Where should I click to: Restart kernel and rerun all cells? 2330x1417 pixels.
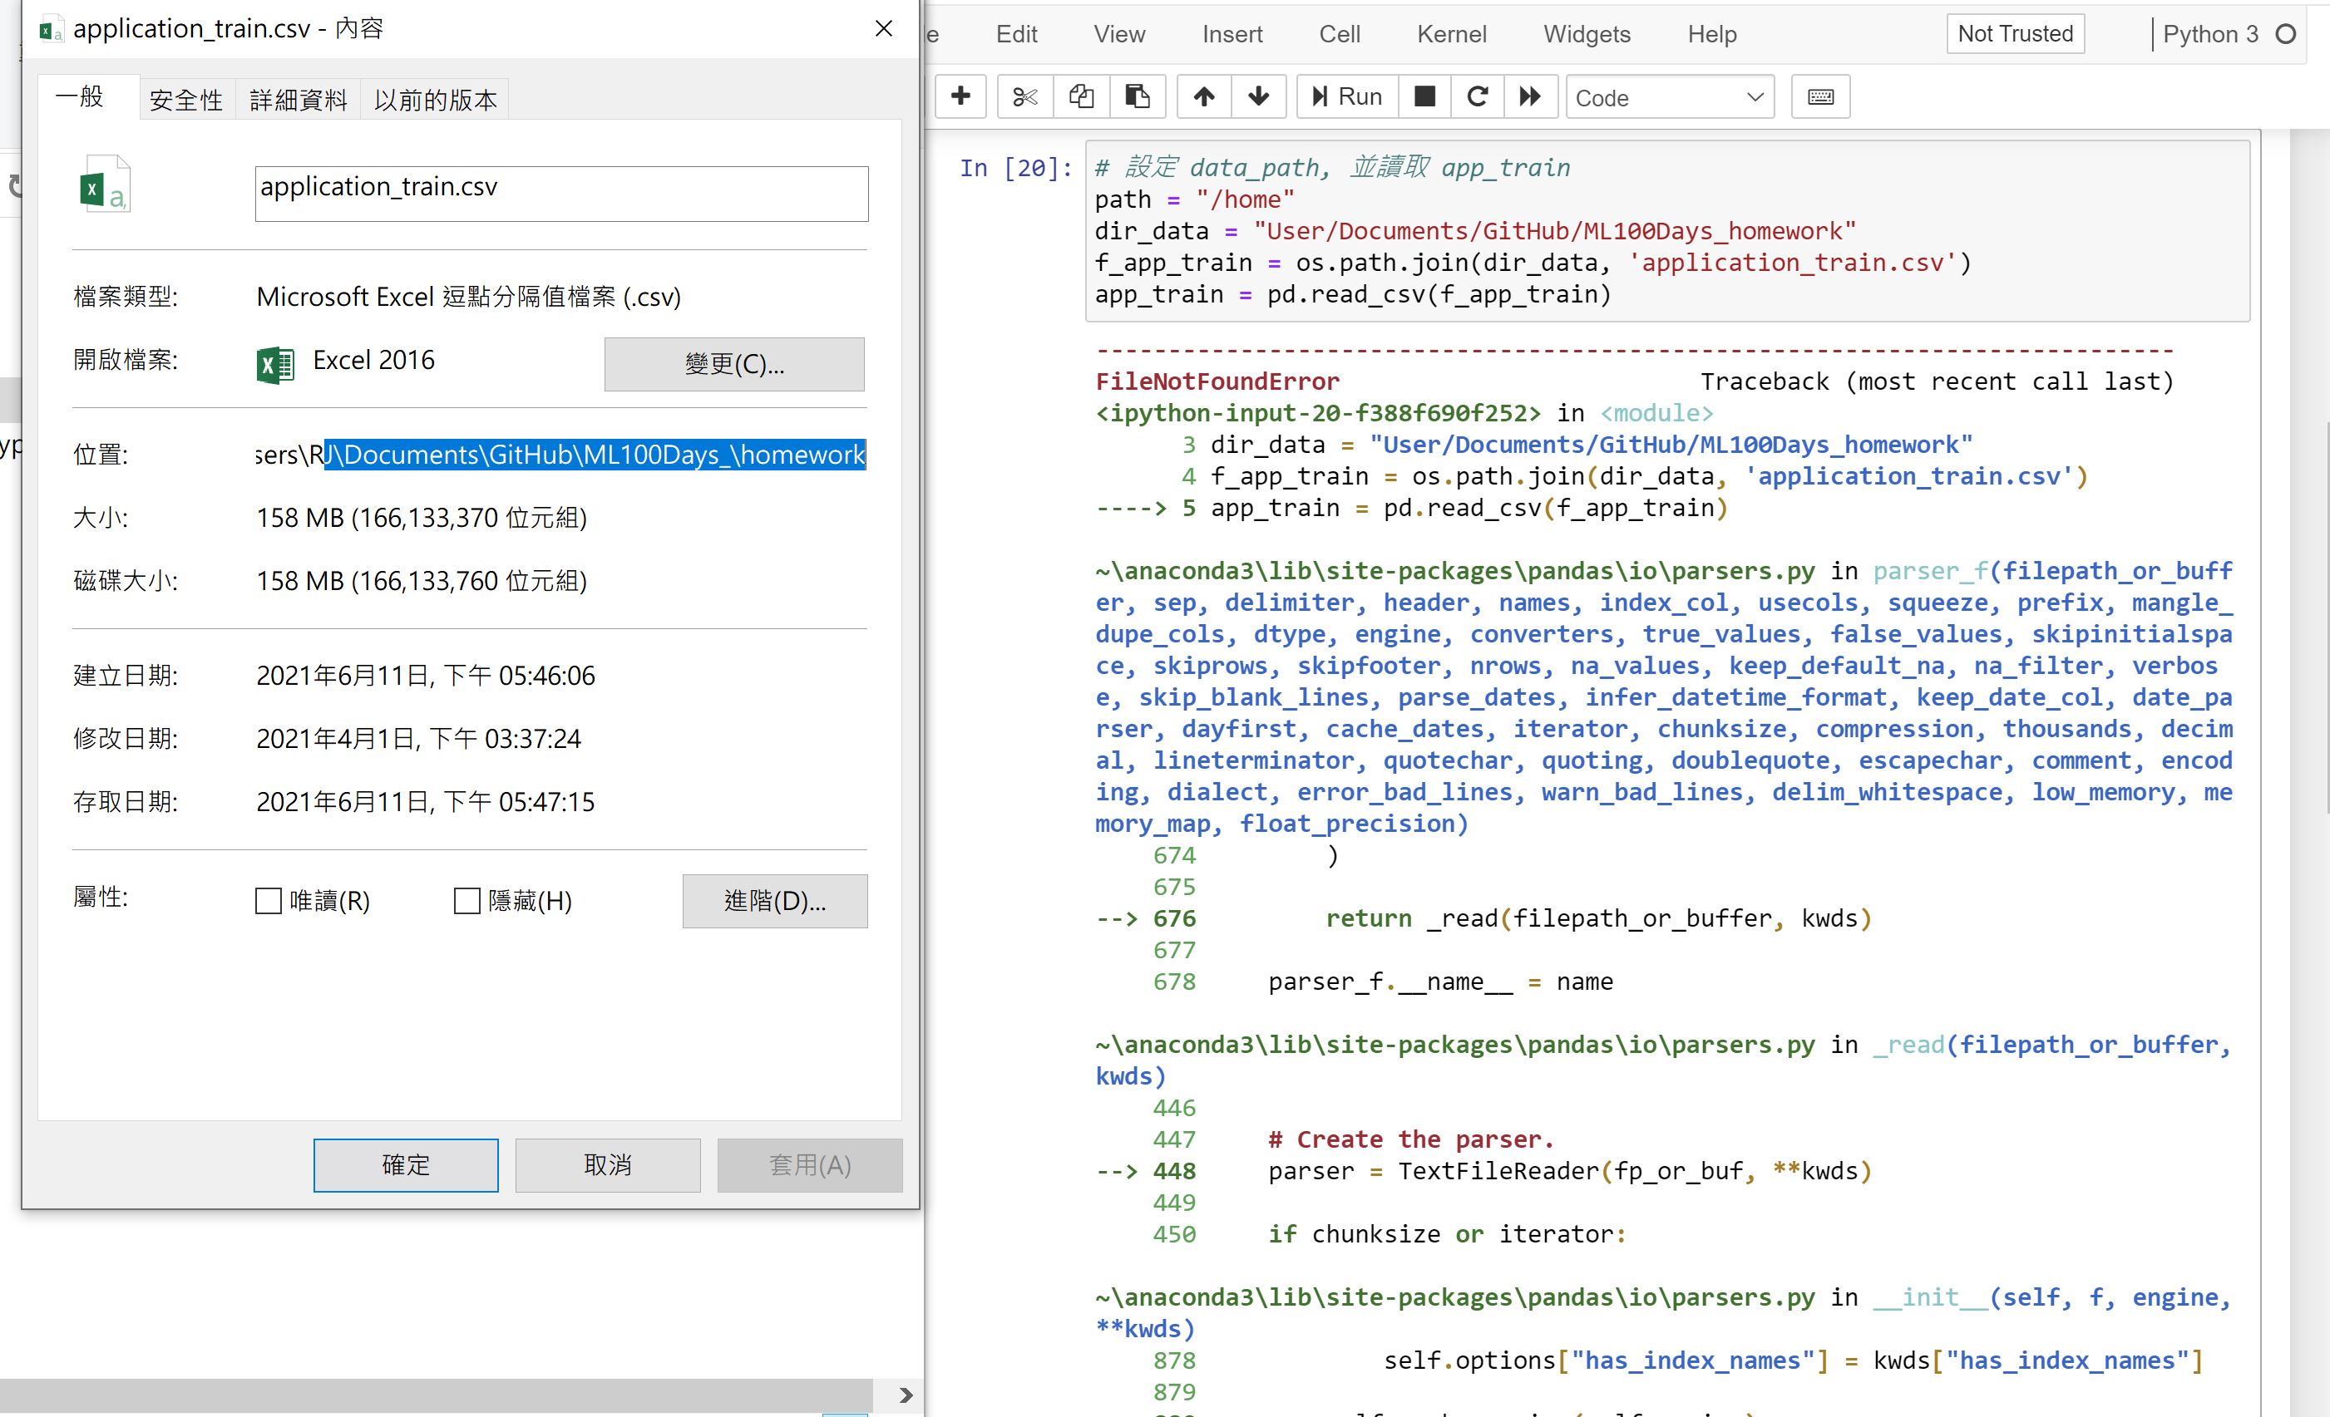pyautogui.click(x=1530, y=96)
